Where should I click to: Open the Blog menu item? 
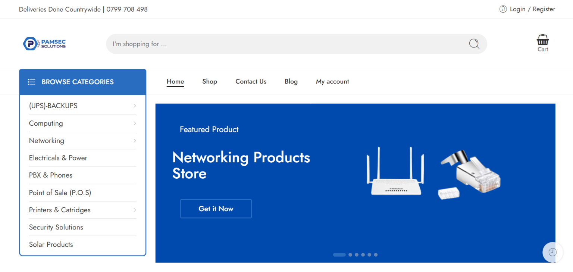[291, 81]
